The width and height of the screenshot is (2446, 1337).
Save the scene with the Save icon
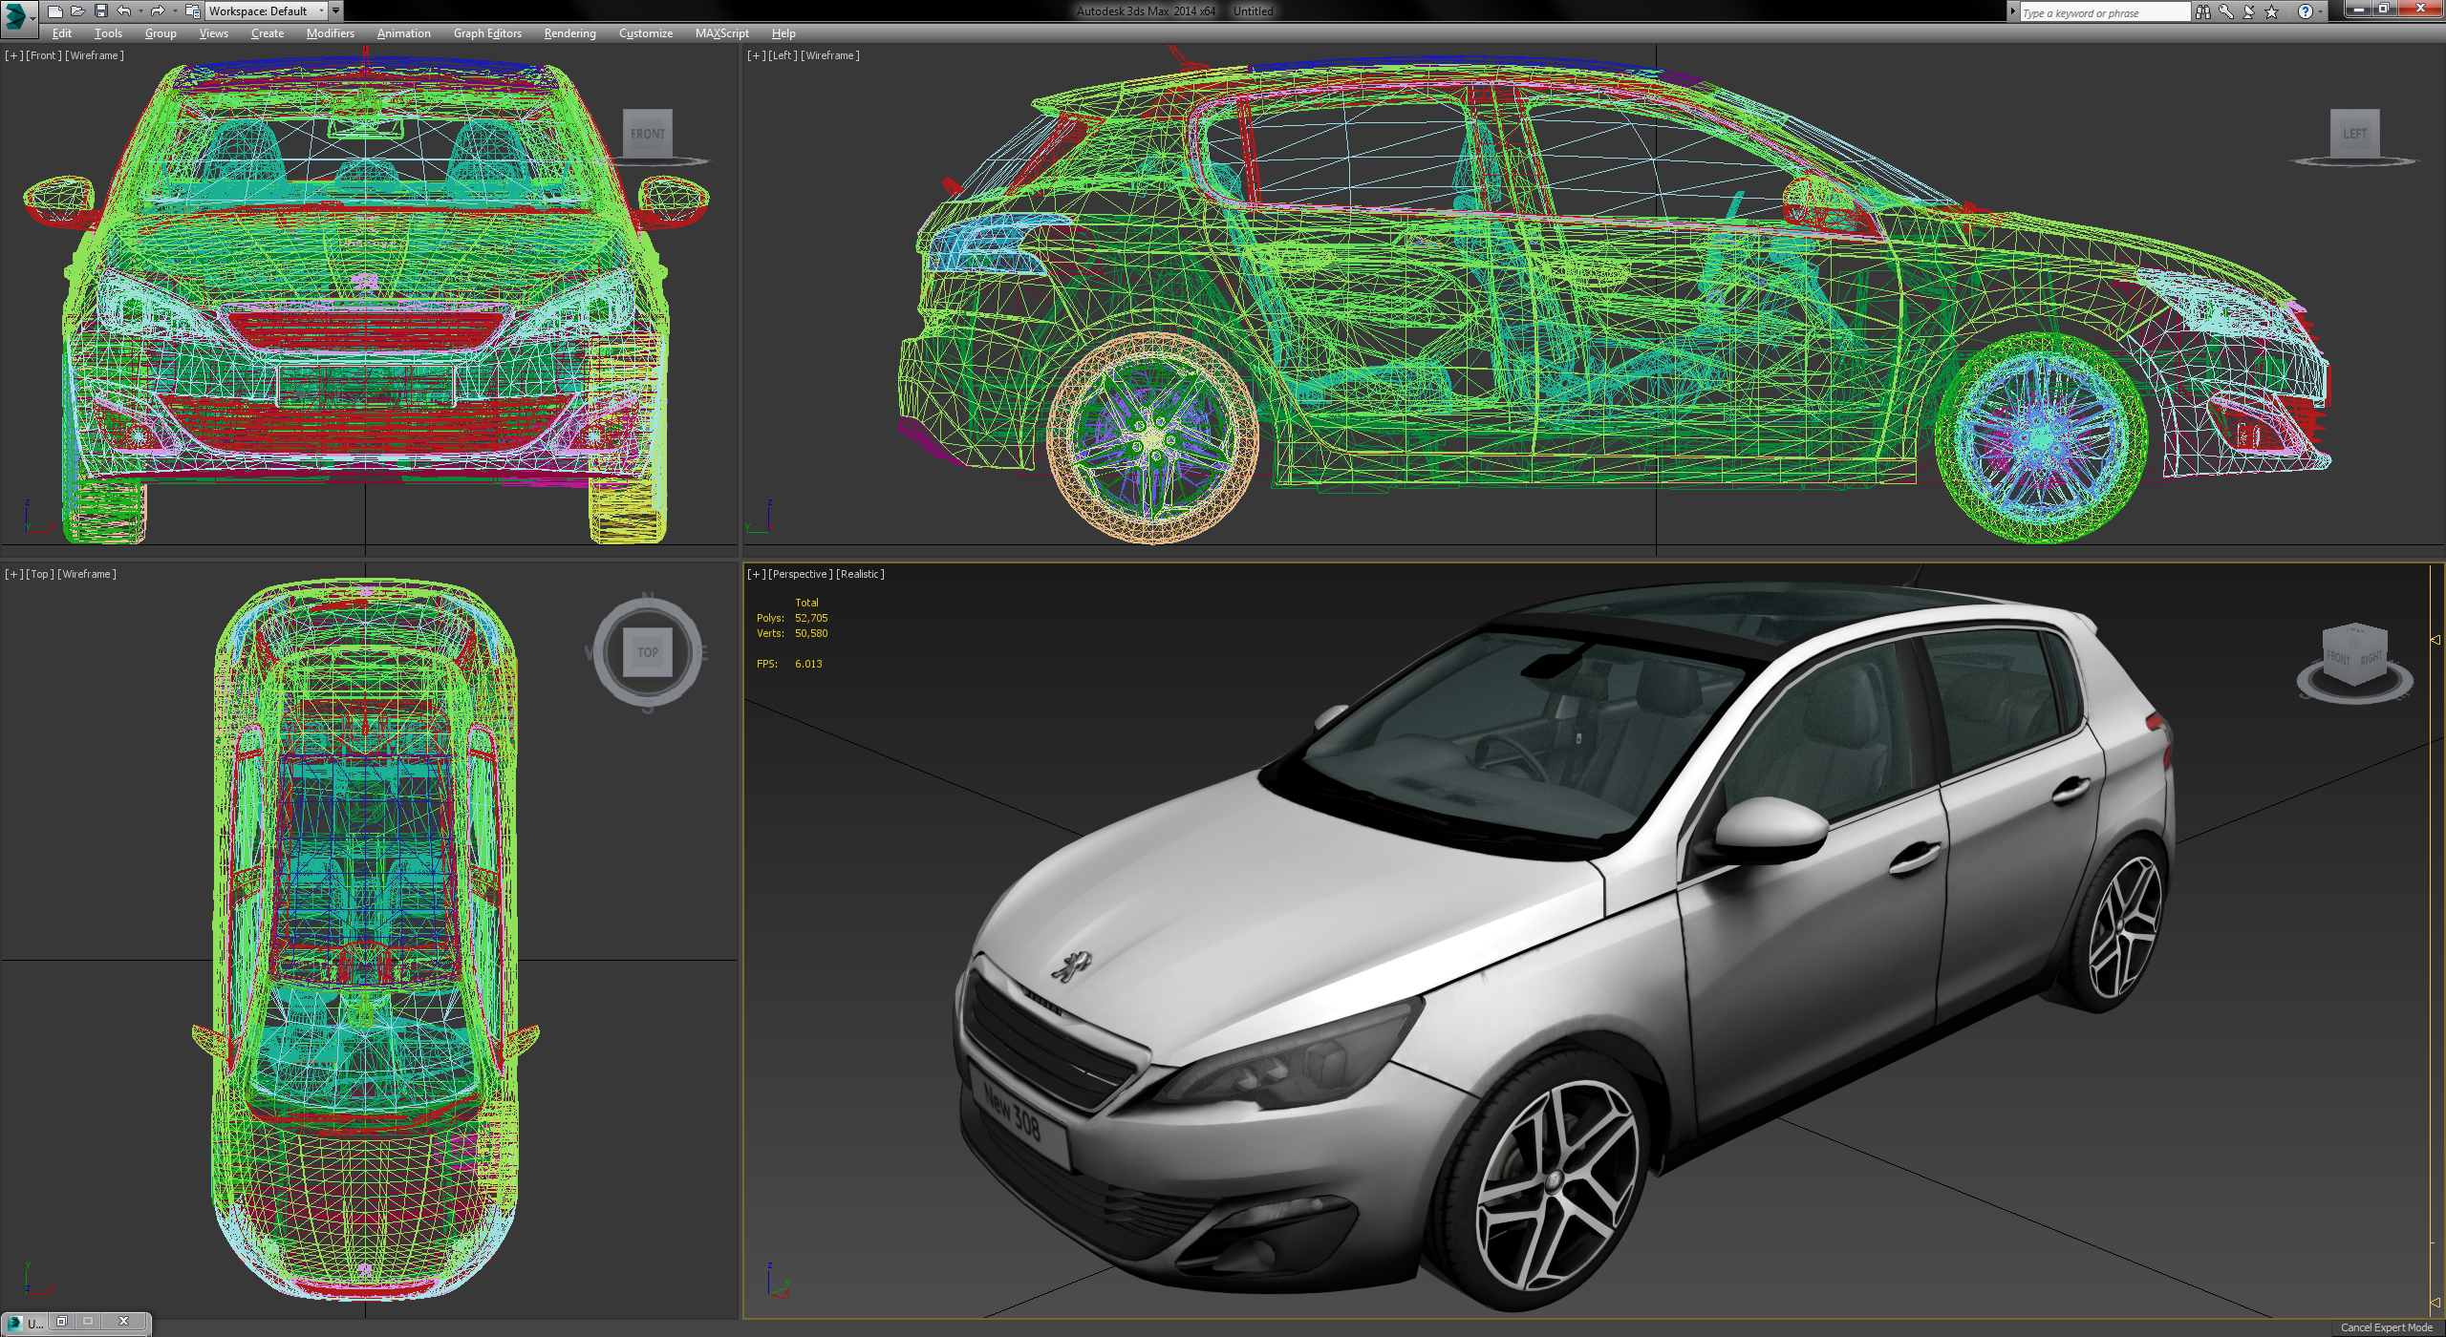101,11
